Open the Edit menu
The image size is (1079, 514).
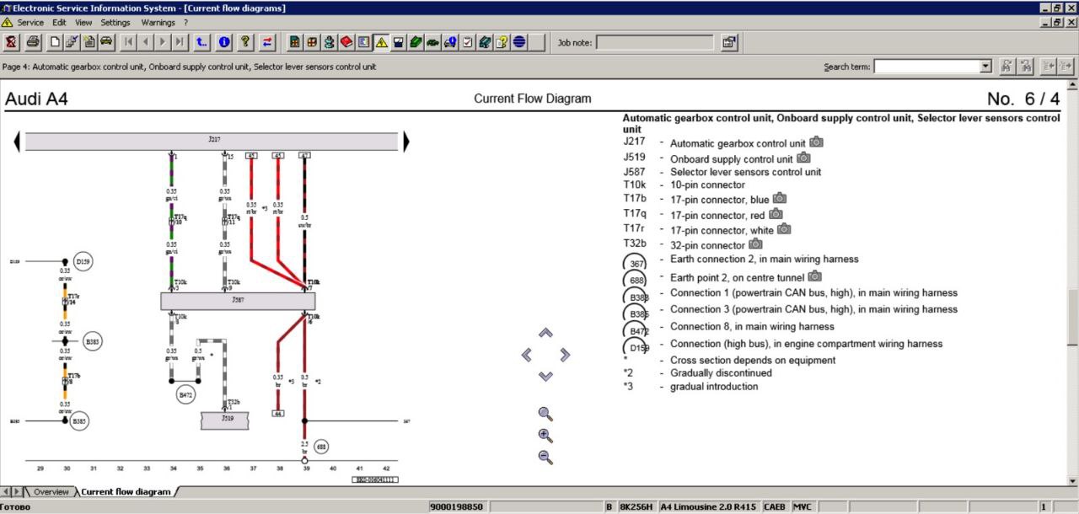pyautogui.click(x=59, y=23)
